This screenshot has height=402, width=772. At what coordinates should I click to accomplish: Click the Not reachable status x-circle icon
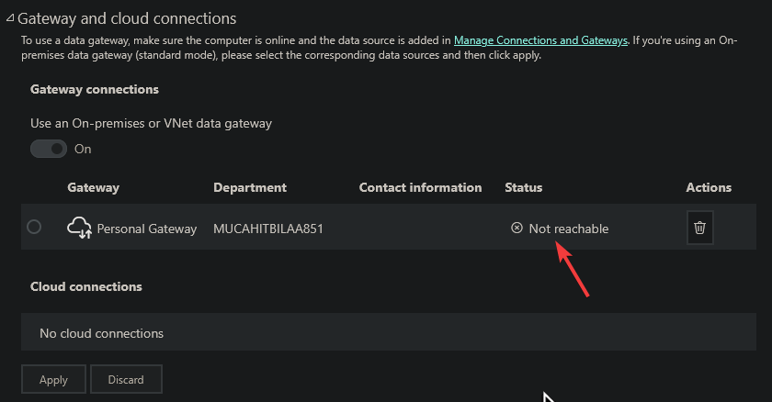pyautogui.click(x=517, y=228)
